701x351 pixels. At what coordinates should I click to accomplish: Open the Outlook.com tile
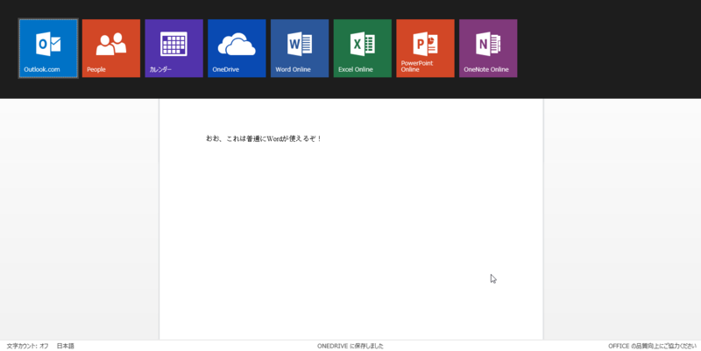tap(48, 48)
